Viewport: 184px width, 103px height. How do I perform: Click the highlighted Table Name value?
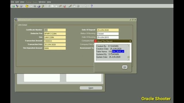(x=118, y=51)
